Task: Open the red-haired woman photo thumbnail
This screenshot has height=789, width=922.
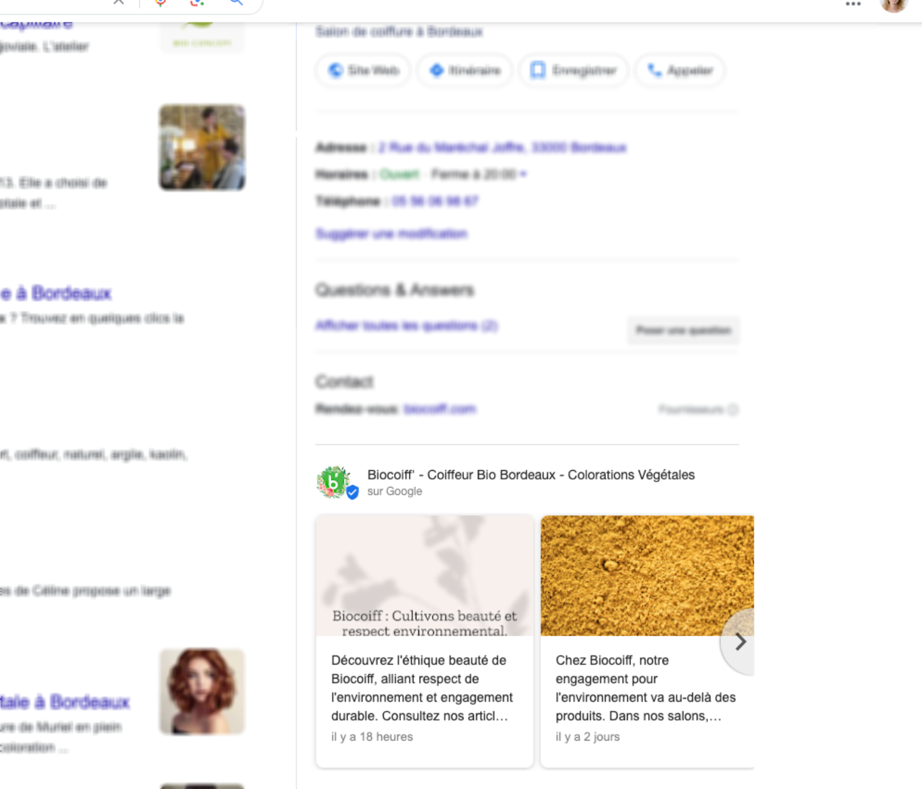Action: [202, 691]
